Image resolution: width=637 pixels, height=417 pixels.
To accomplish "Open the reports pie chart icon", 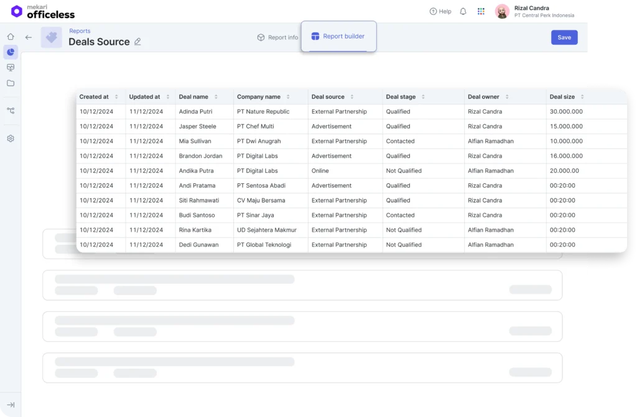I will (x=11, y=52).
